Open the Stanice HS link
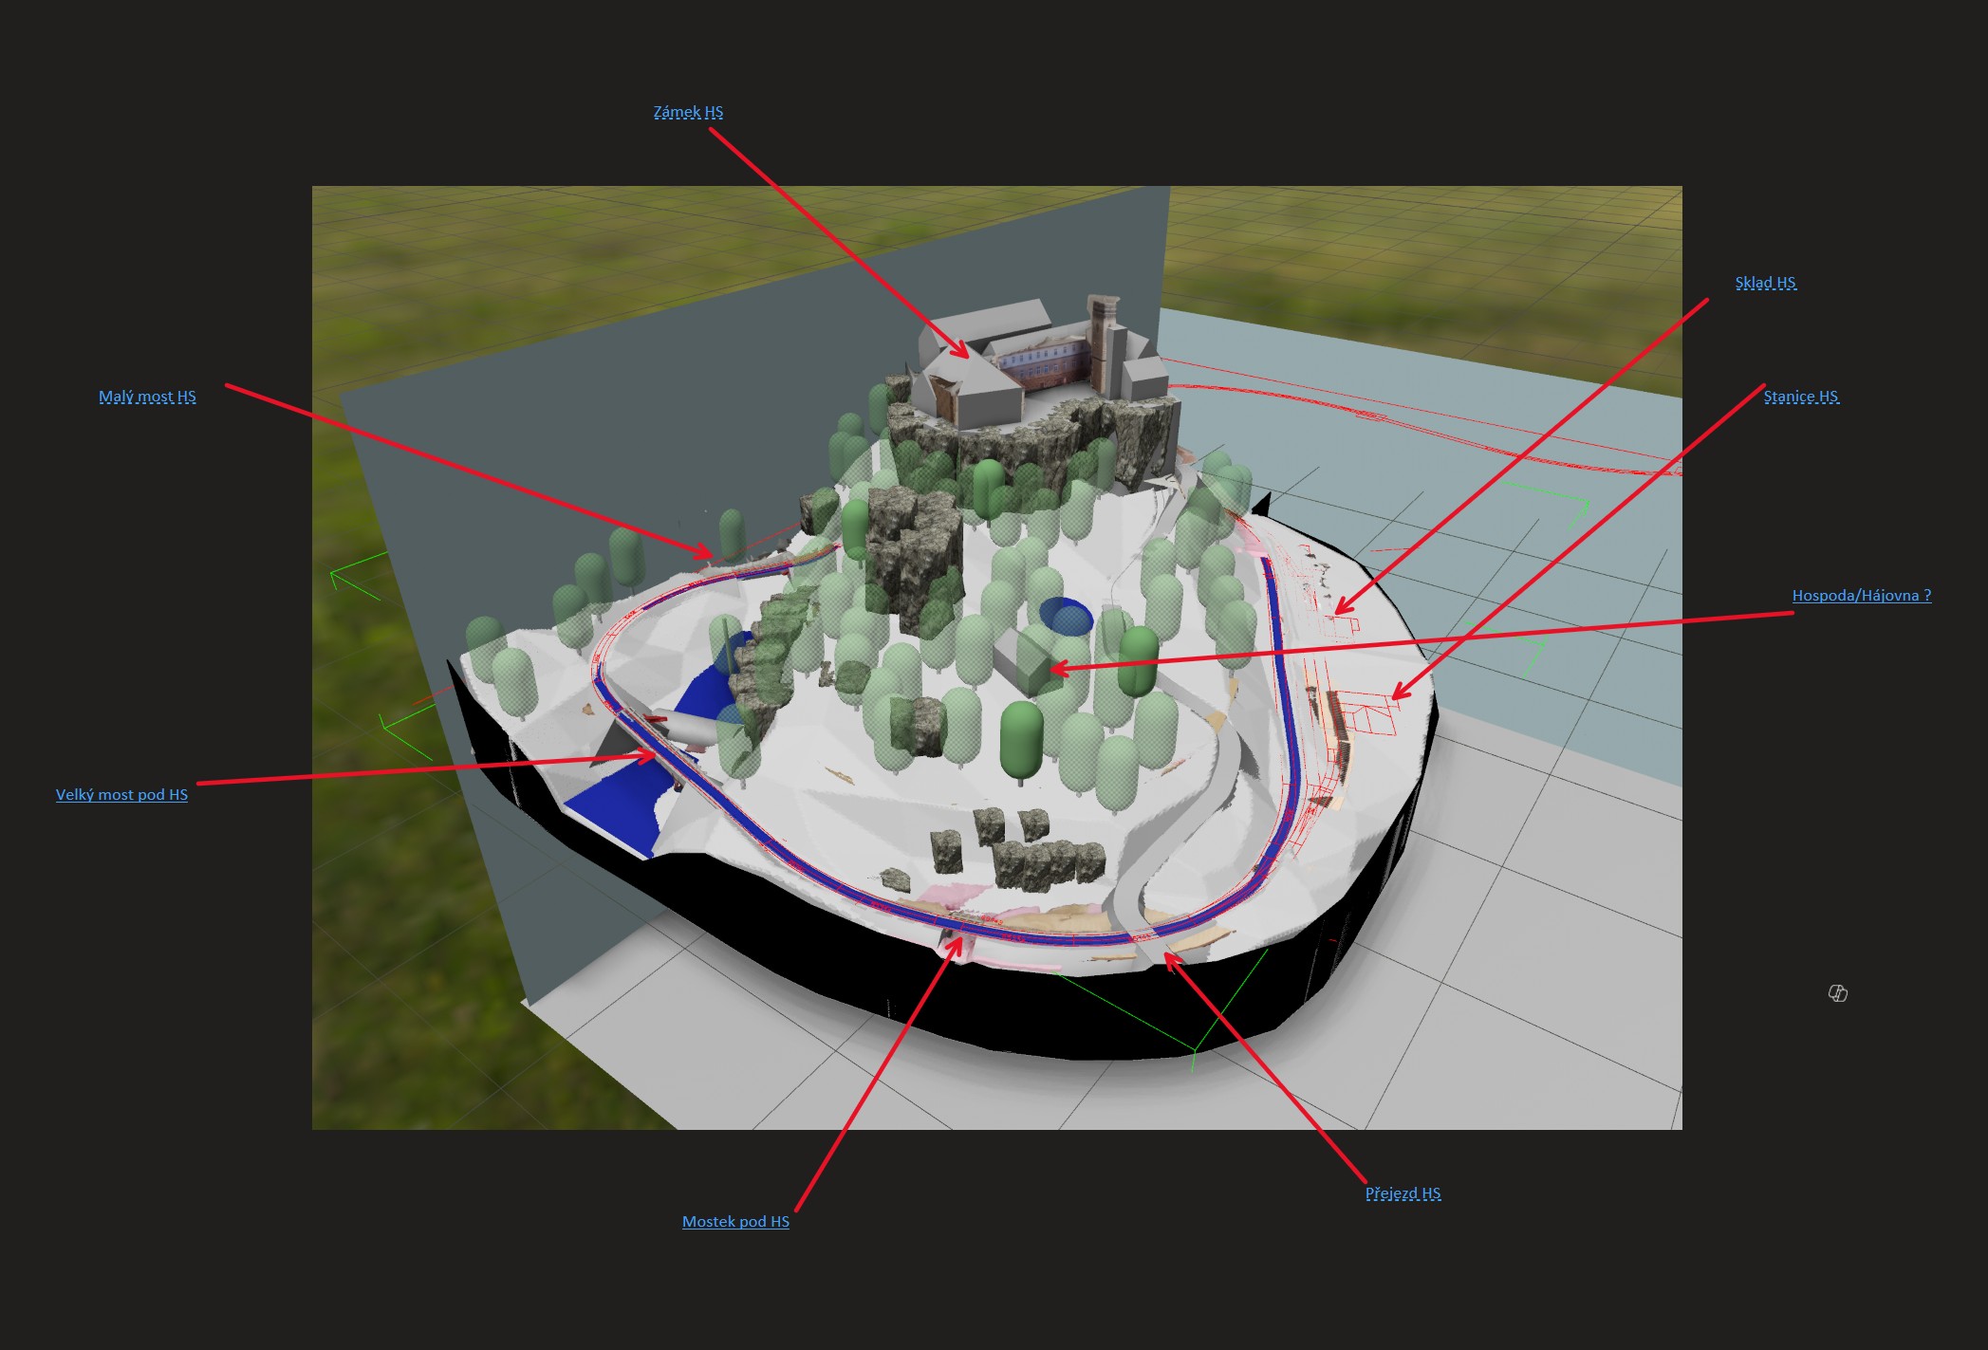Image resolution: width=1988 pixels, height=1350 pixels. click(x=1800, y=397)
